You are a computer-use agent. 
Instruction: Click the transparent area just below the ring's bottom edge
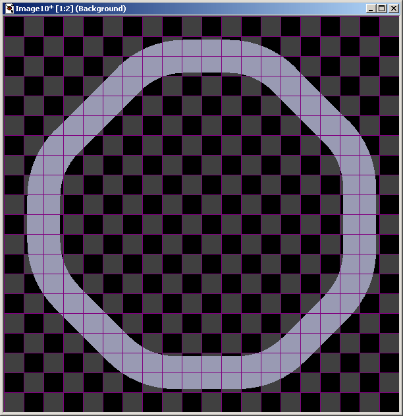pyautogui.click(x=201, y=400)
